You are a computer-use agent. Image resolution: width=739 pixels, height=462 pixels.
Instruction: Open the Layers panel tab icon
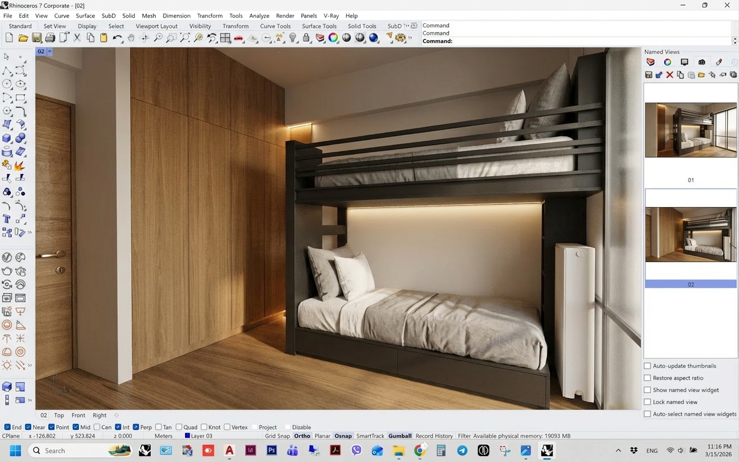click(x=650, y=62)
